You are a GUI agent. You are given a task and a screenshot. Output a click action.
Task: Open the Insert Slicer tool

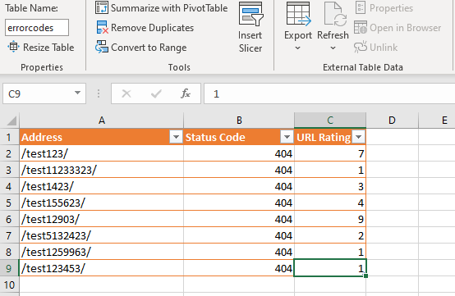click(250, 28)
